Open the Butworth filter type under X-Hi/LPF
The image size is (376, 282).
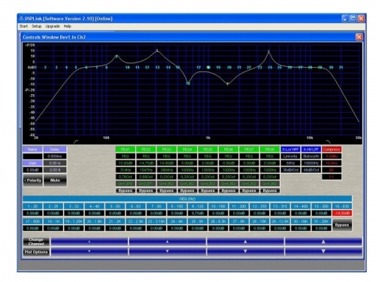311,156
